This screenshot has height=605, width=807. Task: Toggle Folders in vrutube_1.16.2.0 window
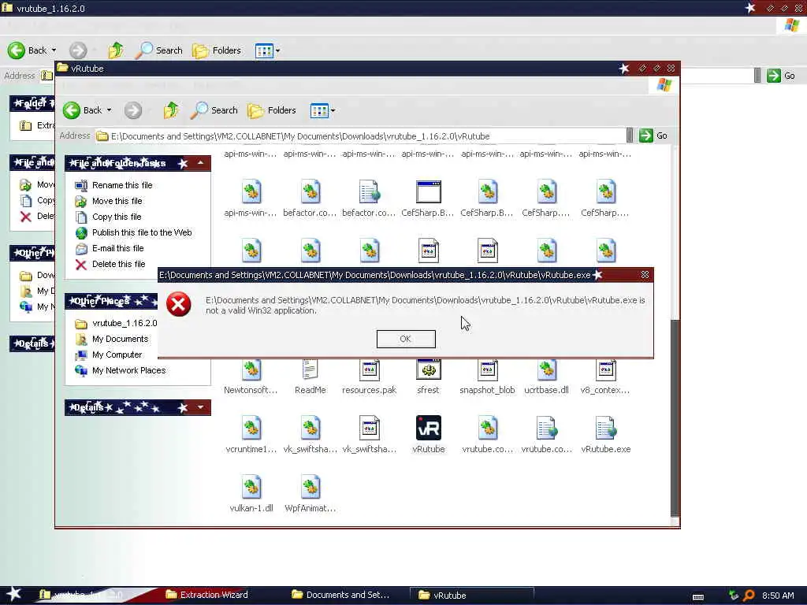pyautogui.click(x=217, y=50)
